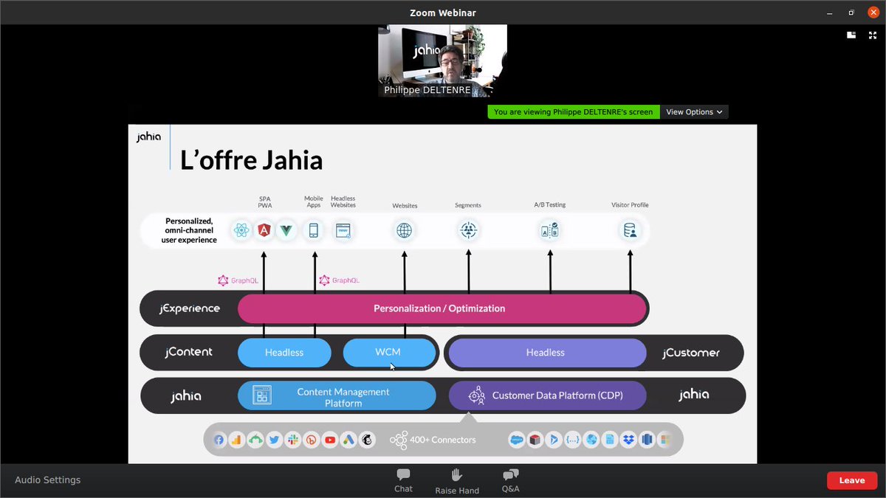The image size is (886, 498).
Task: Click the curly braces API connector icon
Action: 572,440
